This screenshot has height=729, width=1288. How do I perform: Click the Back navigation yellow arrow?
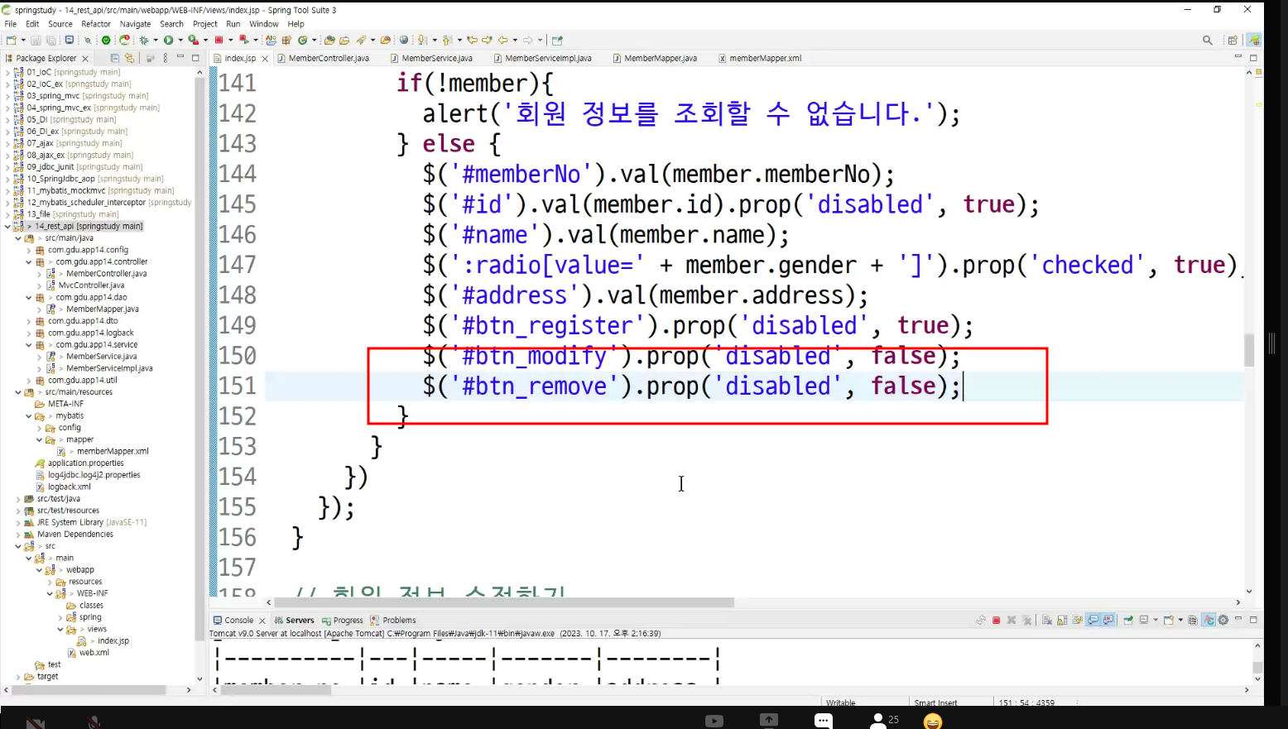pyautogui.click(x=502, y=40)
